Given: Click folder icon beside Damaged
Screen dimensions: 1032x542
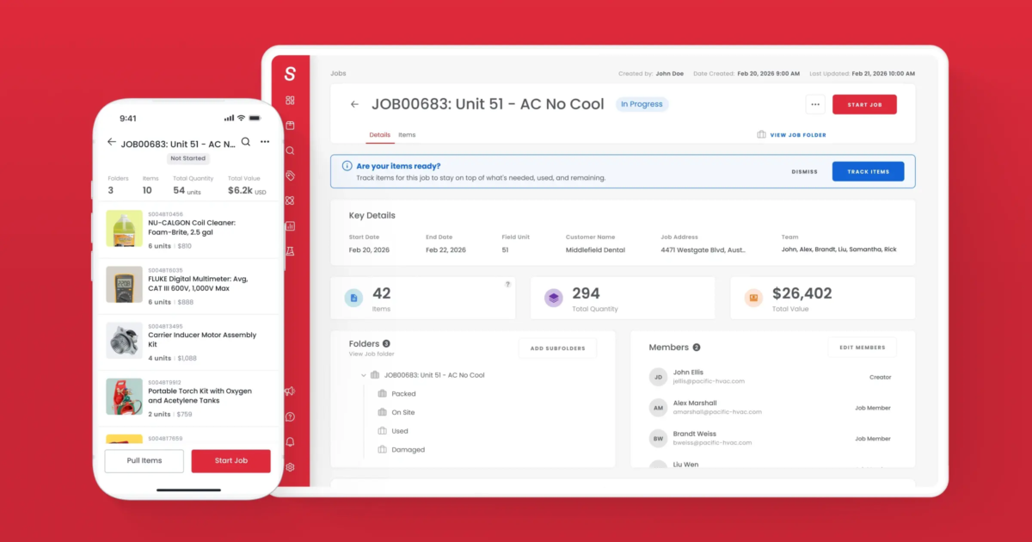Looking at the screenshot, I should coord(383,450).
